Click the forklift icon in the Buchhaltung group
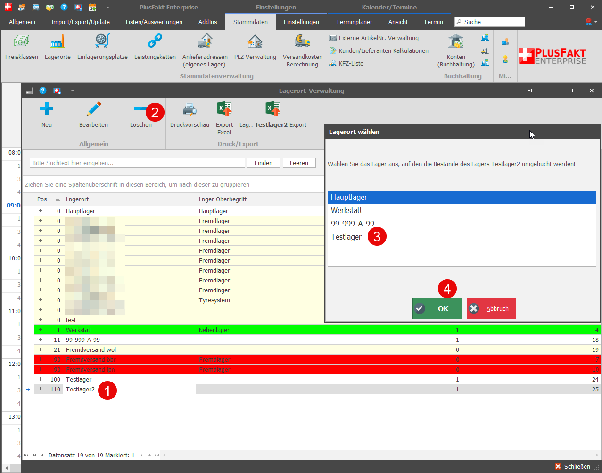The image size is (602, 473). [x=485, y=50]
